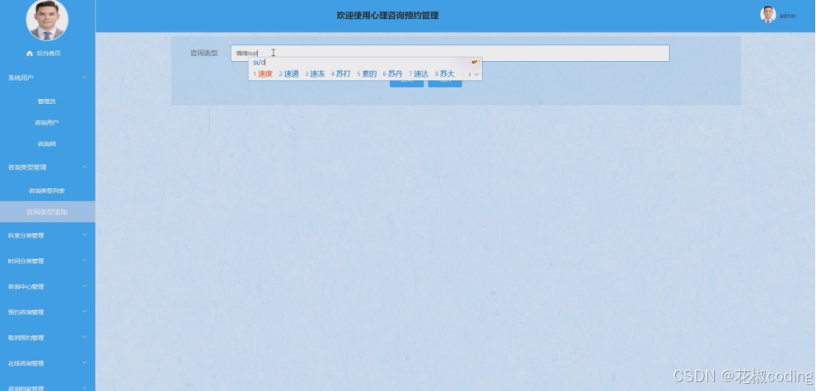Expand the IME candidate list down-chevron
Image resolution: width=816 pixels, height=391 pixels.
[476, 75]
